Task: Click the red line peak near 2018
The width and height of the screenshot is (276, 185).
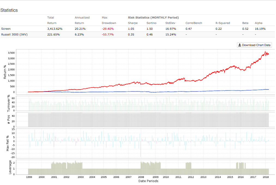Action: click(265, 52)
